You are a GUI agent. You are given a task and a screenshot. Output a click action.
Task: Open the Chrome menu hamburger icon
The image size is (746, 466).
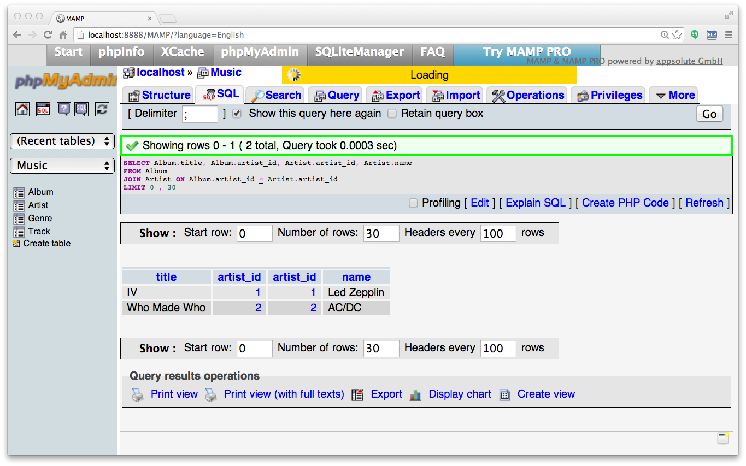pyautogui.click(x=729, y=34)
